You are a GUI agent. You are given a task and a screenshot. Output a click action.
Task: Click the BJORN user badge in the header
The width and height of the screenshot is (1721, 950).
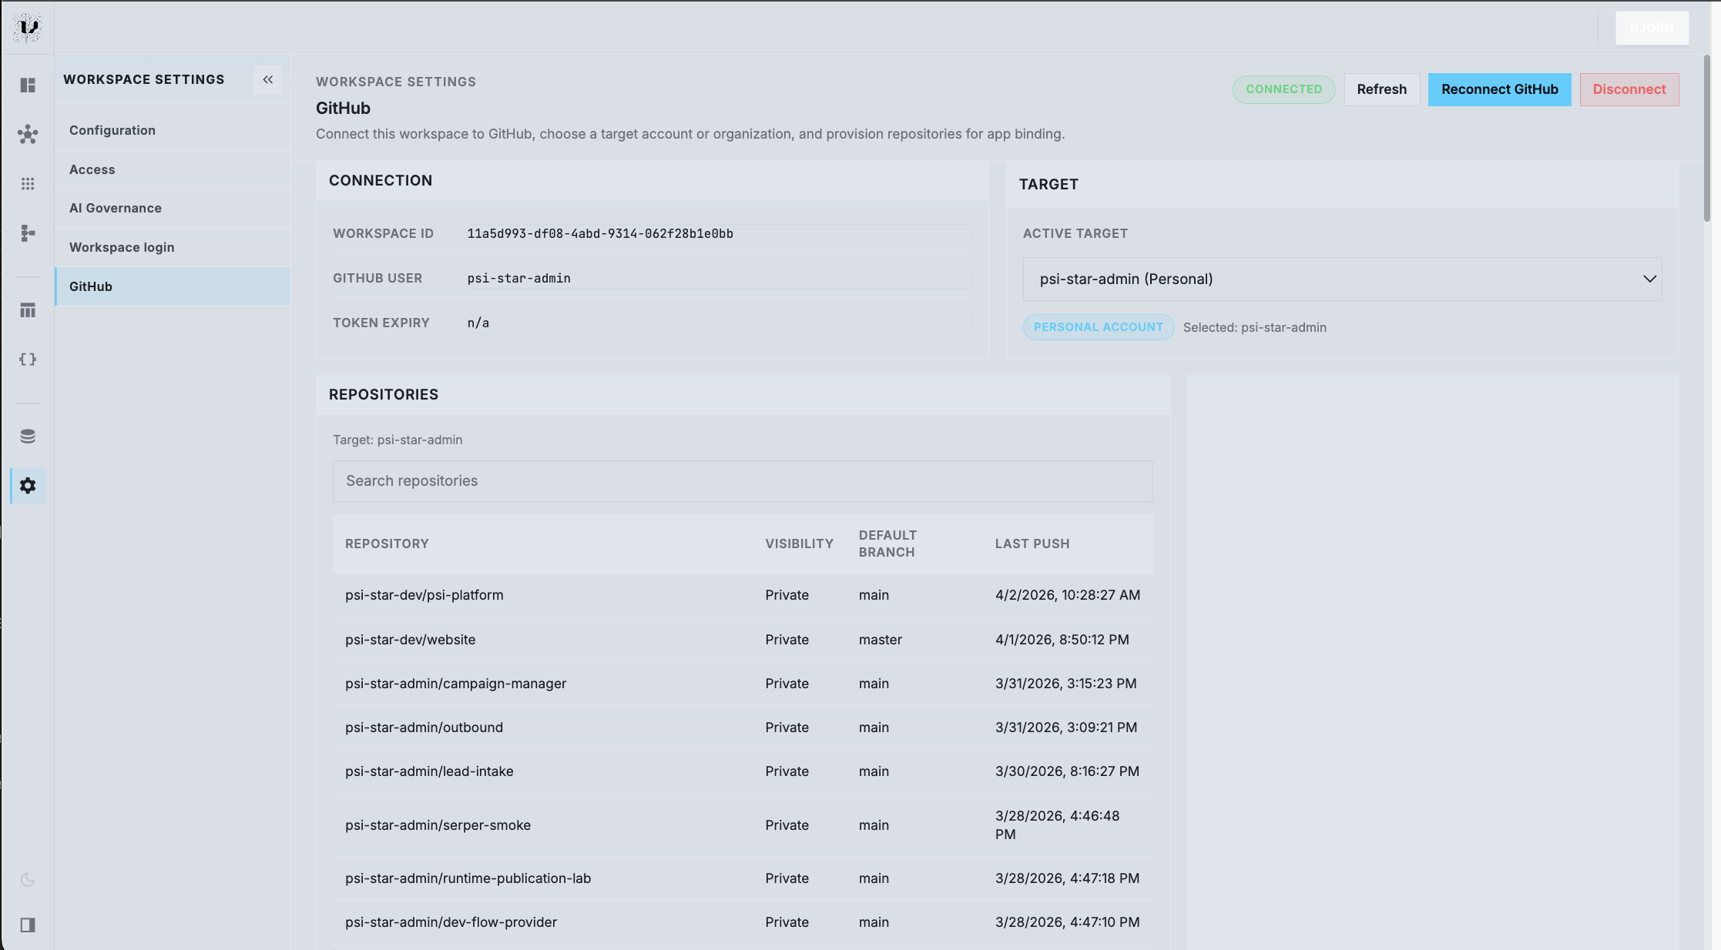(x=1652, y=28)
